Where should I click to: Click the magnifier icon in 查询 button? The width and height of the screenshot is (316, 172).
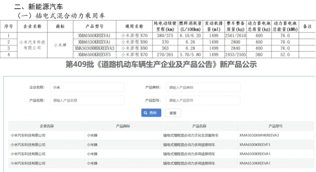(x=145, y=113)
